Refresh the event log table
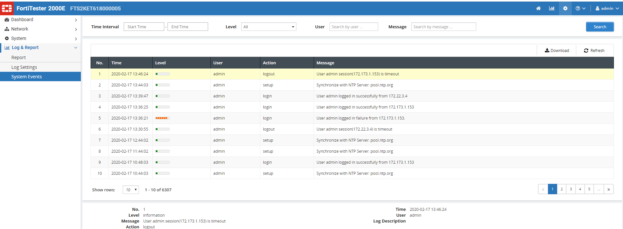 click(x=594, y=50)
